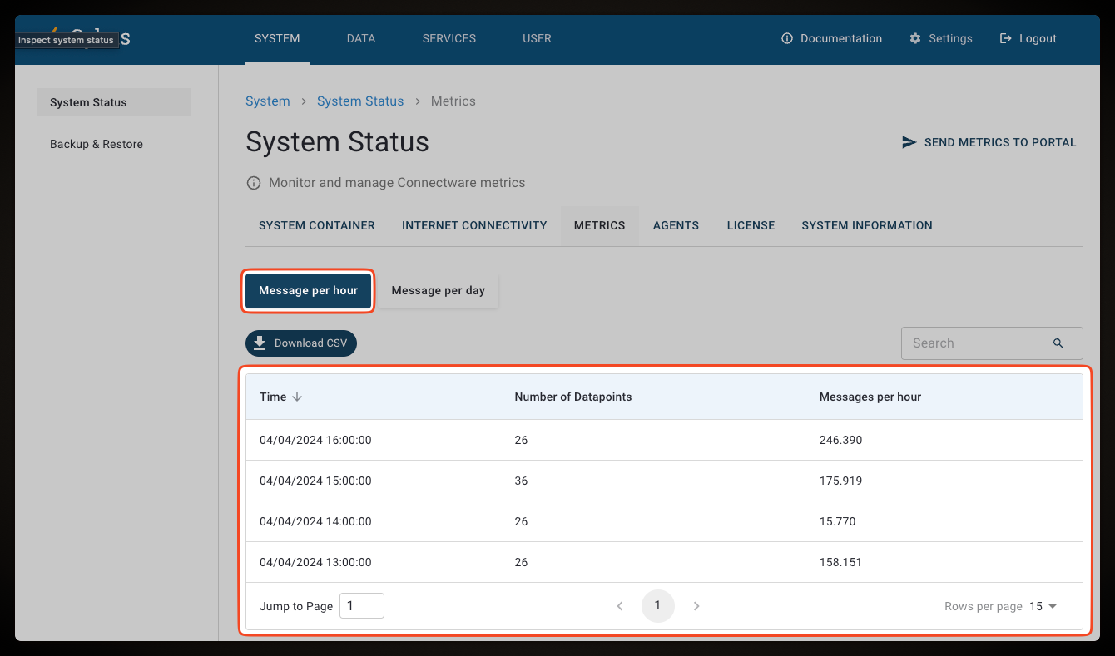Switch to Message per day view
This screenshot has height=656, width=1115.
coord(438,290)
